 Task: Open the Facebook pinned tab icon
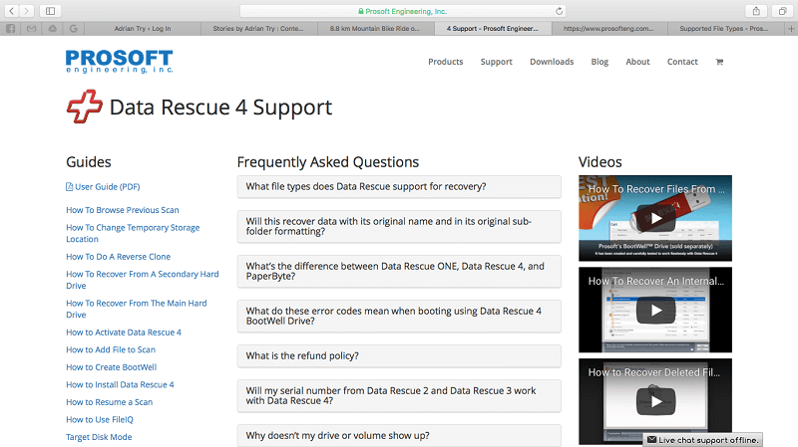10,29
